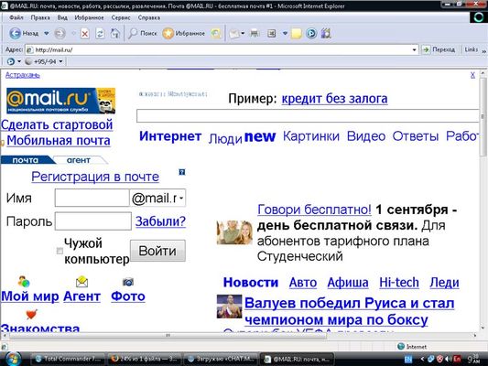Select the Видео search category
This screenshot has width=488, height=366.
point(366,136)
